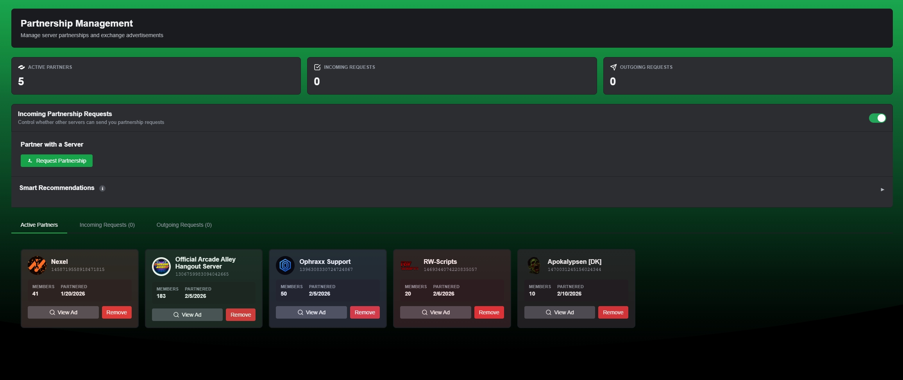Click the checkmark icon beside Incoming Requests
Image resolution: width=903 pixels, height=380 pixels.
317,67
